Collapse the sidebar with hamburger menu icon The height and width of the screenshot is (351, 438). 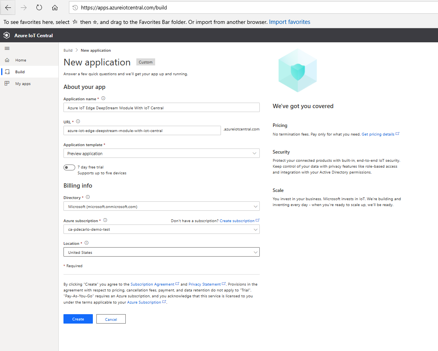click(x=7, y=48)
